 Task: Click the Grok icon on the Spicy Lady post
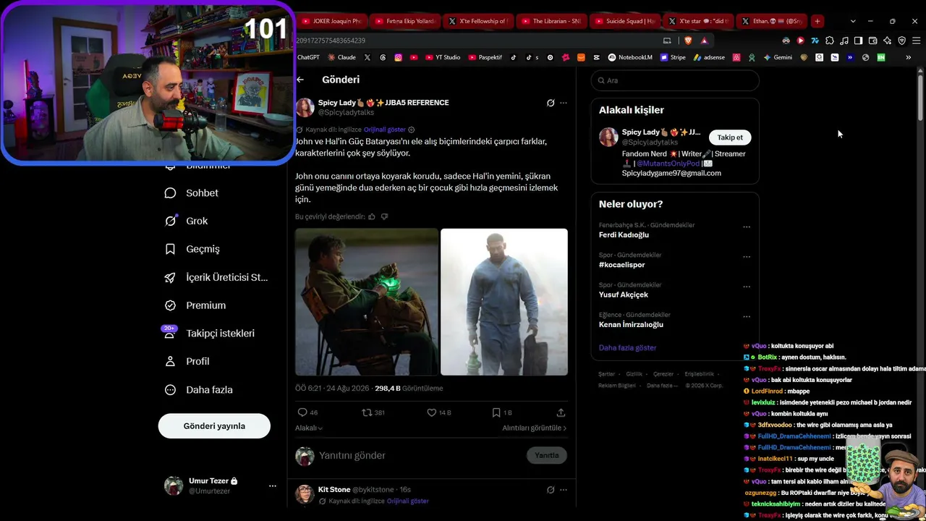(x=551, y=103)
